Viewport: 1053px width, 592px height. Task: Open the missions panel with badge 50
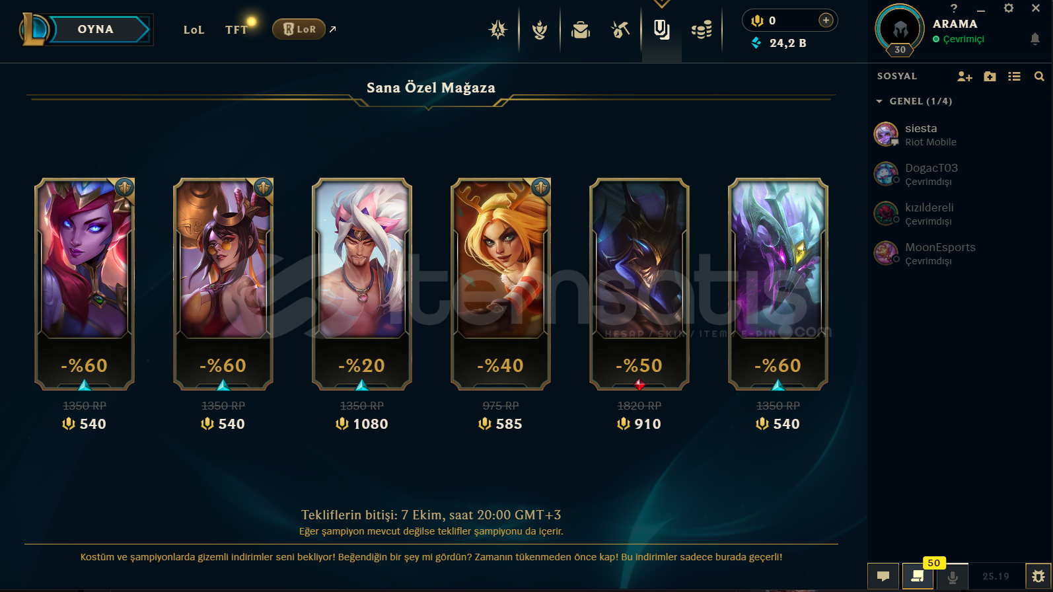pyautogui.click(x=918, y=576)
